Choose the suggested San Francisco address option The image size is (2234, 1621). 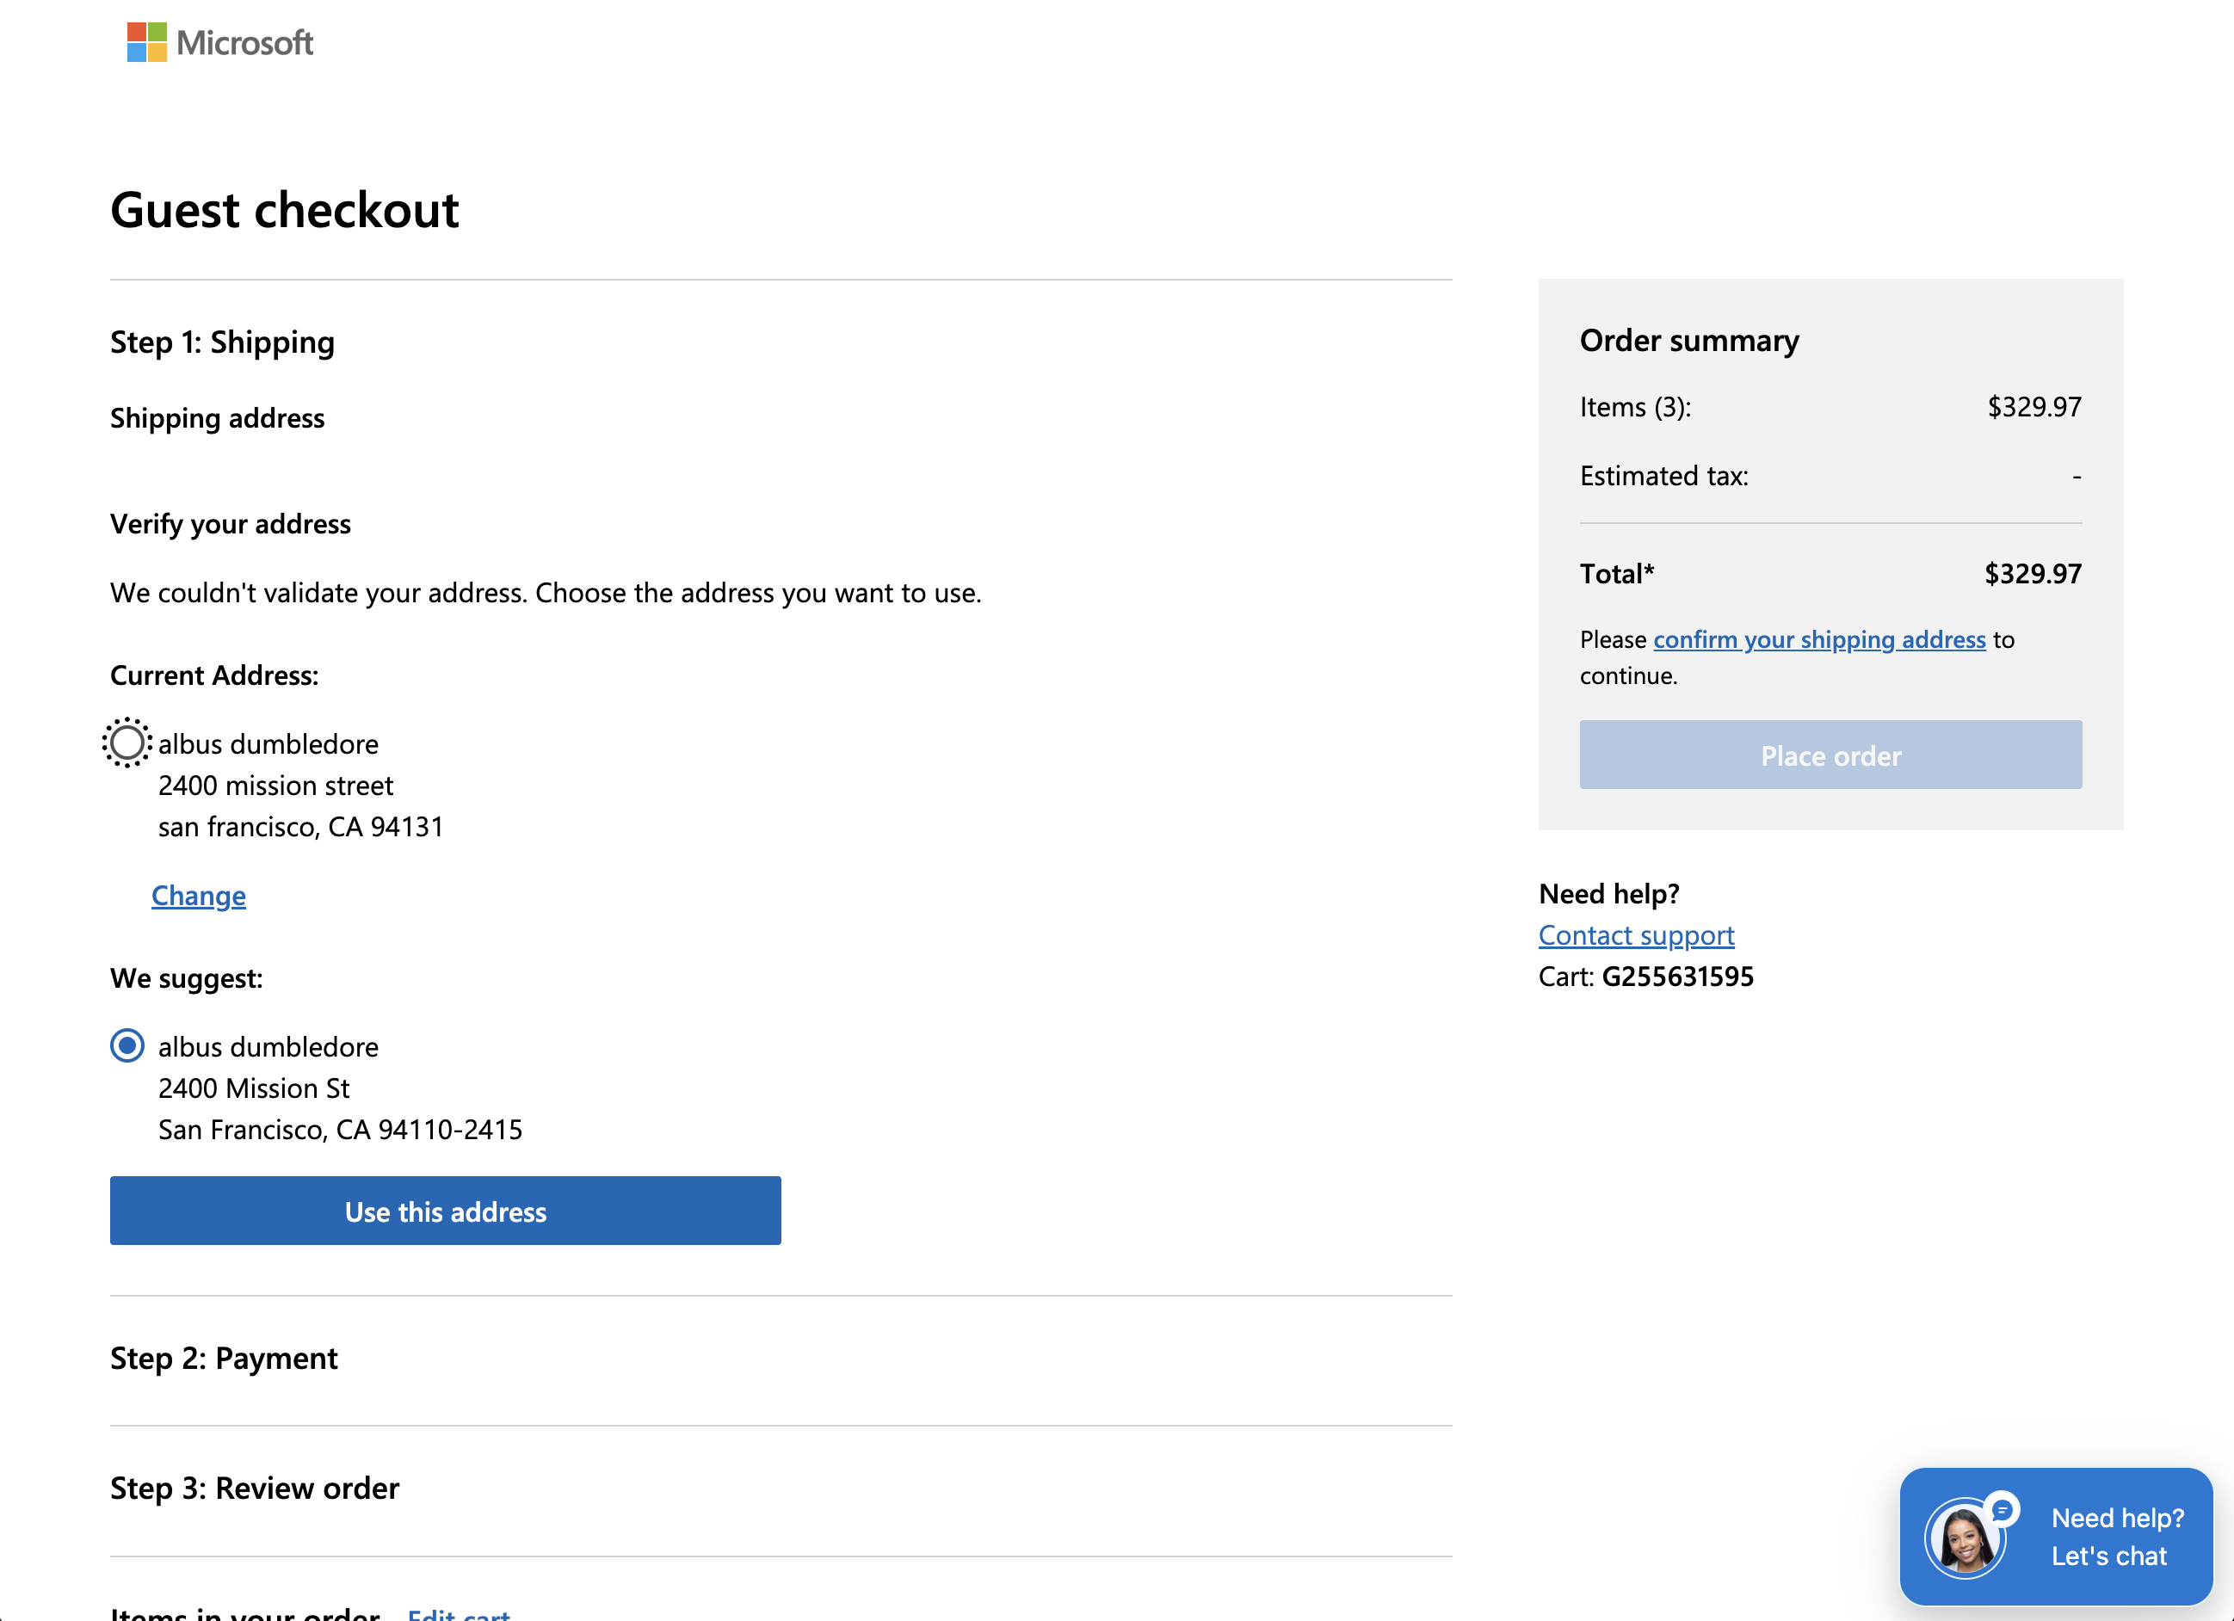[x=127, y=1046]
